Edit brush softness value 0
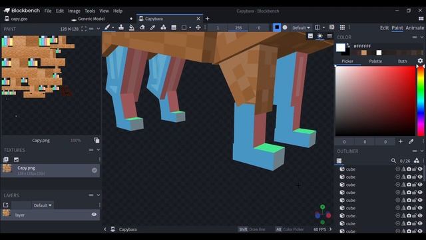 (259, 28)
